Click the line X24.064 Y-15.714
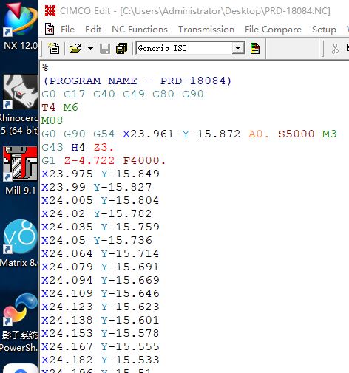 (x=101, y=253)
